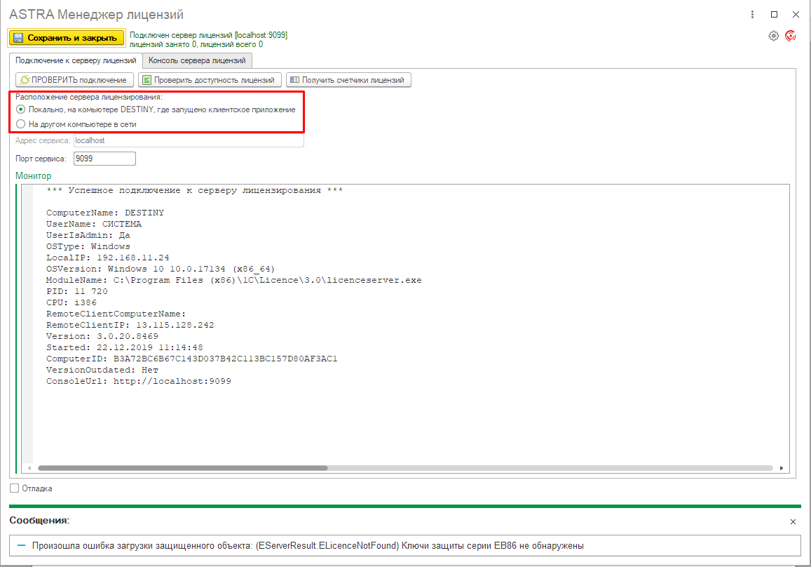
Task: Click the OSVersion Windows 10 line
Action: coord(161,269)
